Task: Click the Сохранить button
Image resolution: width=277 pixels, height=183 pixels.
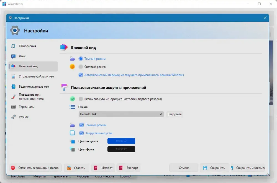Action: pyautogui.click(x=214, y=168)
